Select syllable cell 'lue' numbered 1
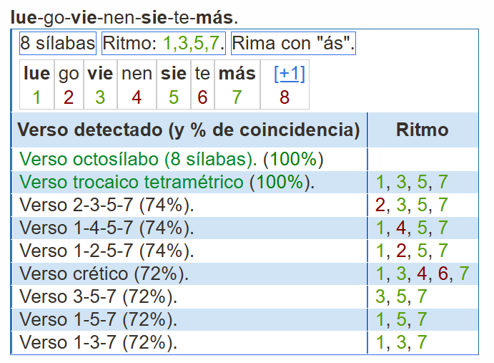 tap(37, 84)
